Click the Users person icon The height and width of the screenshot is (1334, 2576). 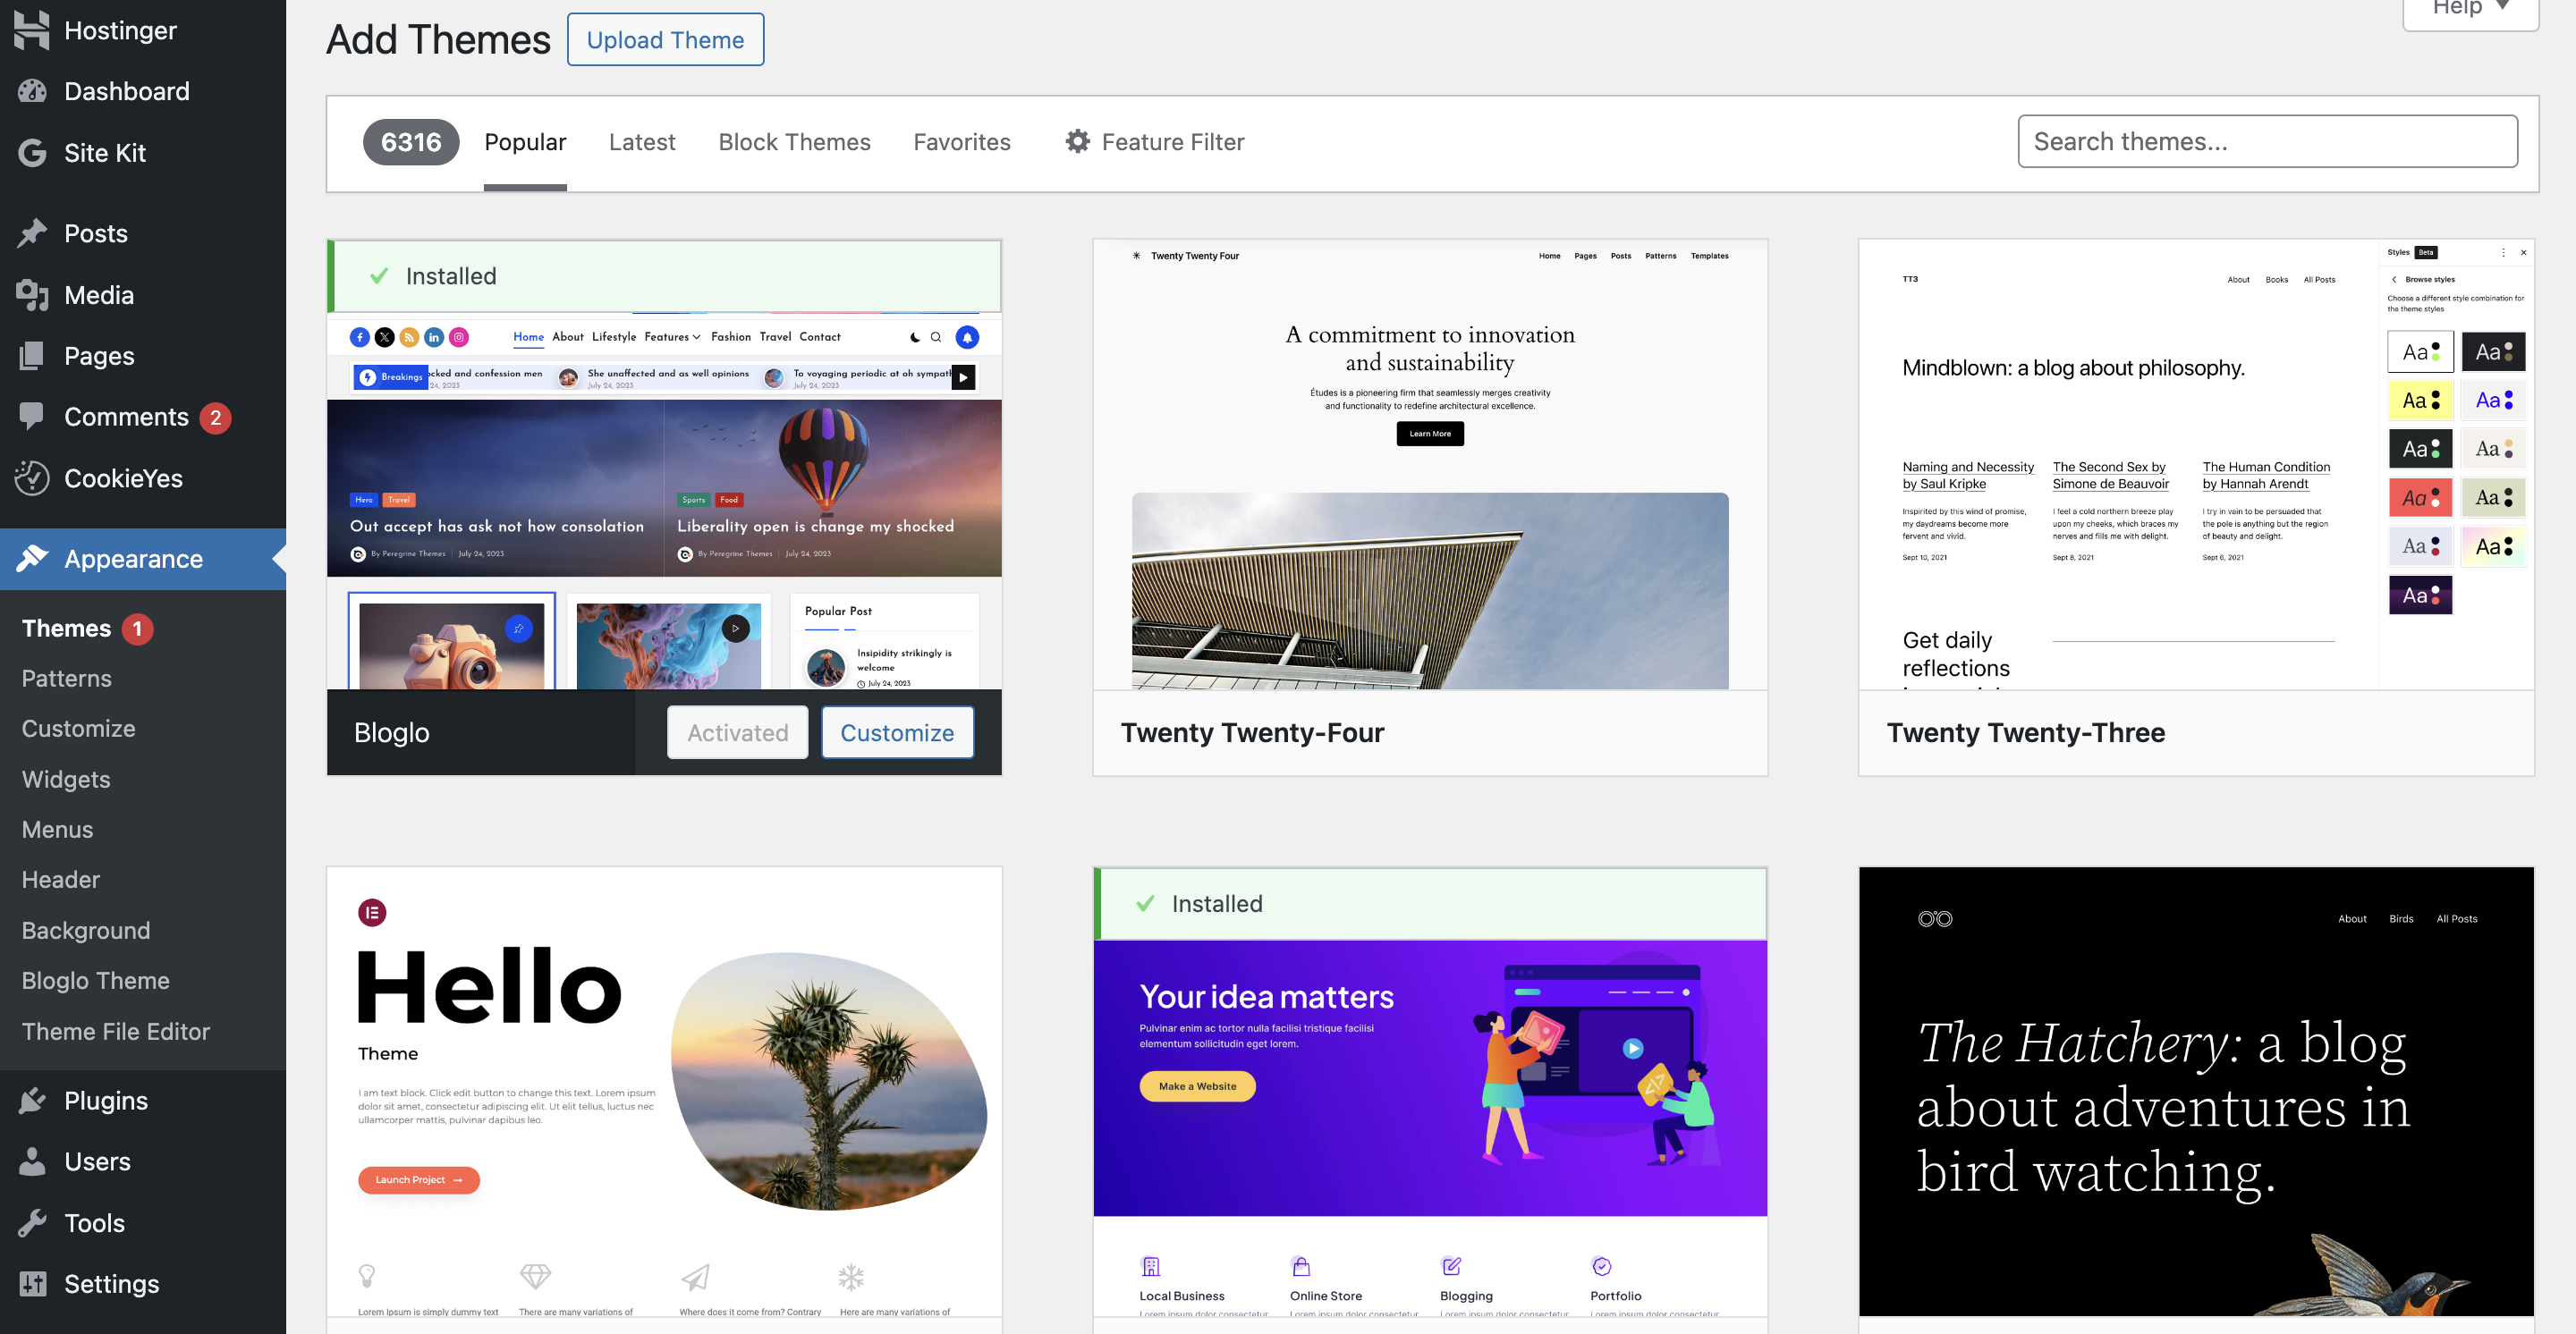pyautogui.click(x=32, y=1161)
